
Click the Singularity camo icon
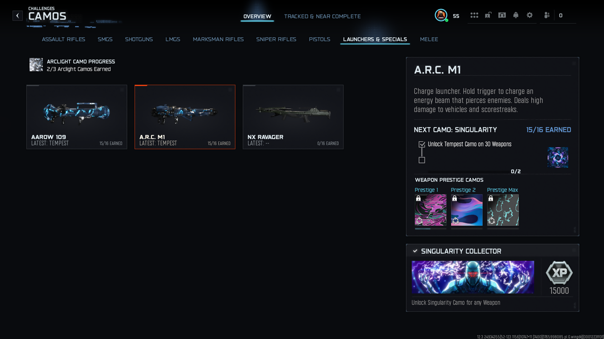(x=558, y=157)
